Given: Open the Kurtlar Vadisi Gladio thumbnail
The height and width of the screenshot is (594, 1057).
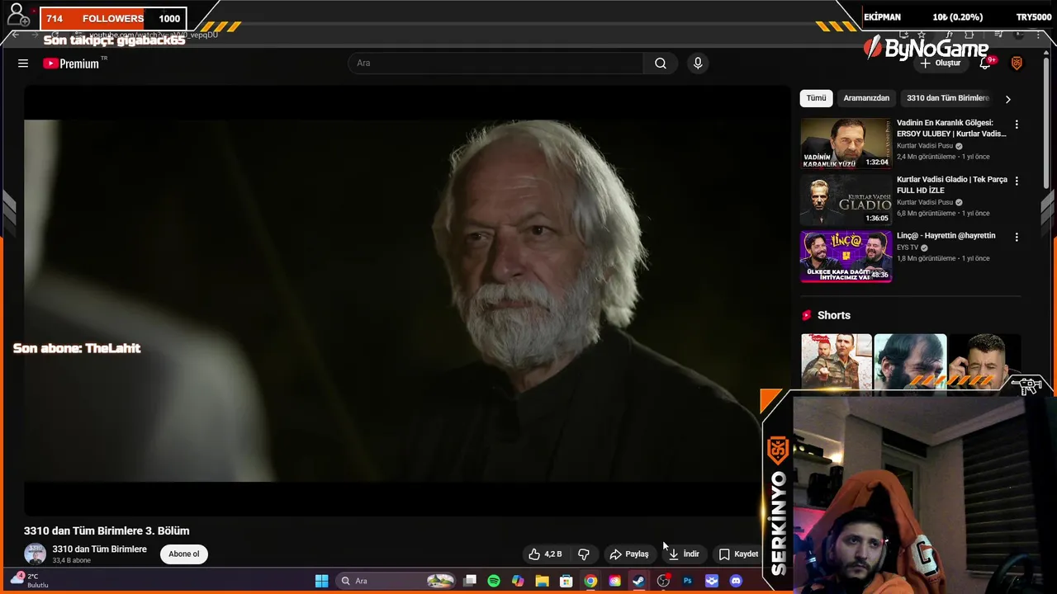Looking at the screenshot, I should click(846, 200).
